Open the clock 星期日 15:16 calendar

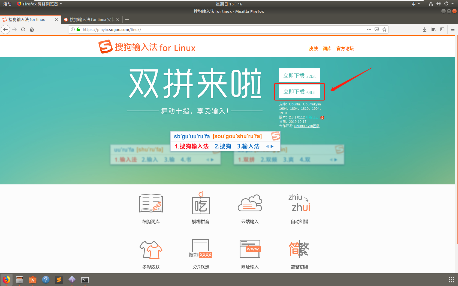[x=229, y=4]
